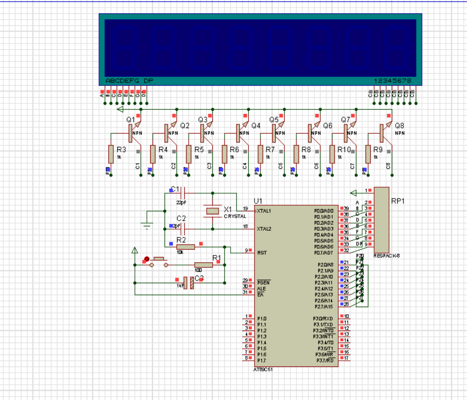Click the P1.7 pin label

pos(262,361)
